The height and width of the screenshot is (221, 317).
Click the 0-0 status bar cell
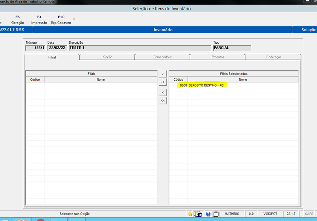[x=251, y=214]
